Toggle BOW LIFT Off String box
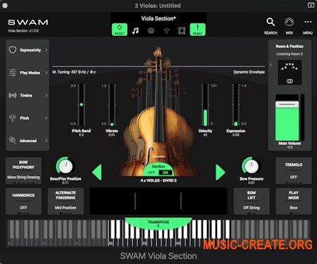 click(251, 201)
